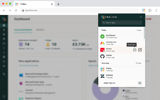Click the Quickbooks app icon

102,36
